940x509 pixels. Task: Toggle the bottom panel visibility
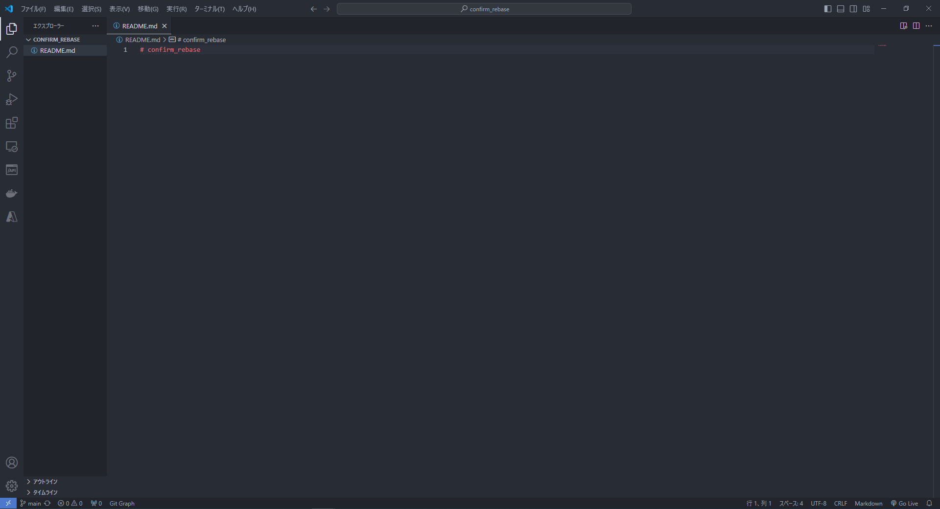click(840, 9)
